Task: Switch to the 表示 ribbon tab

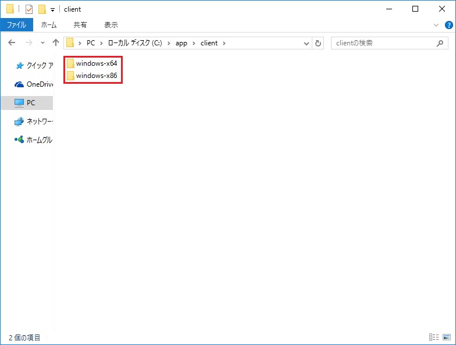Action: (111, 25)
